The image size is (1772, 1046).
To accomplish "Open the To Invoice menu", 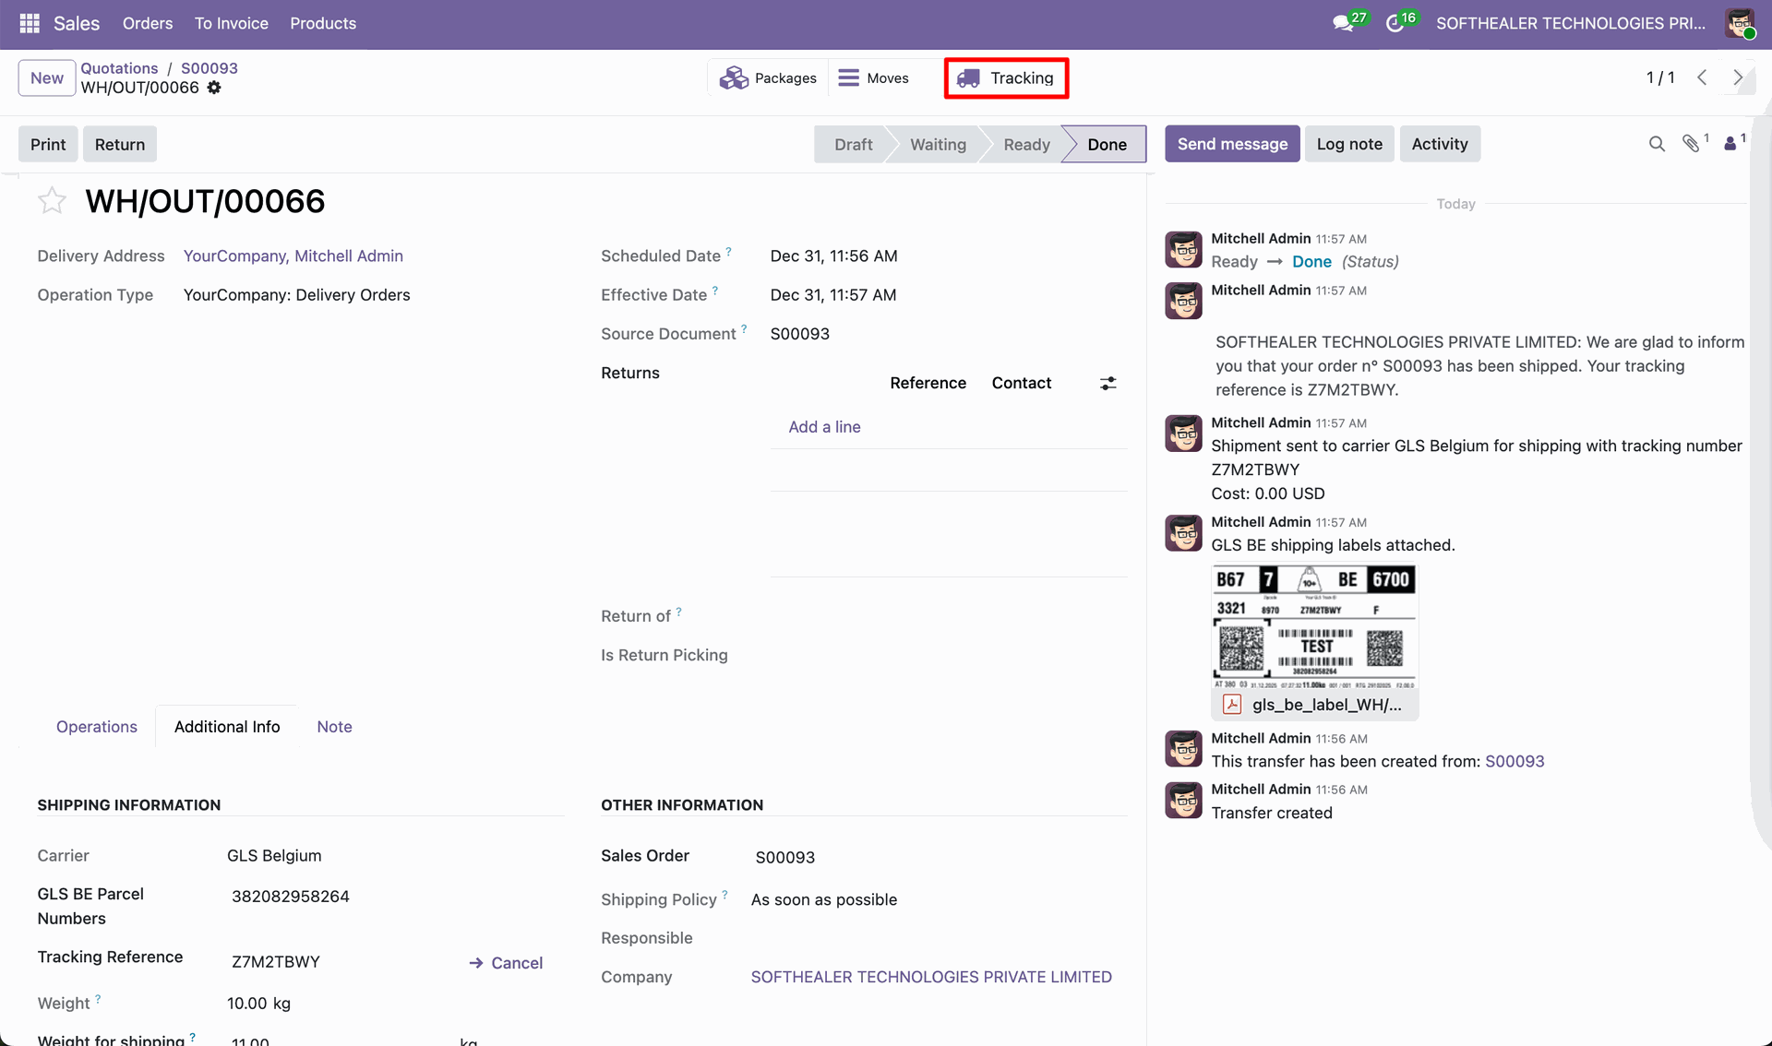I will click(231, 23).
